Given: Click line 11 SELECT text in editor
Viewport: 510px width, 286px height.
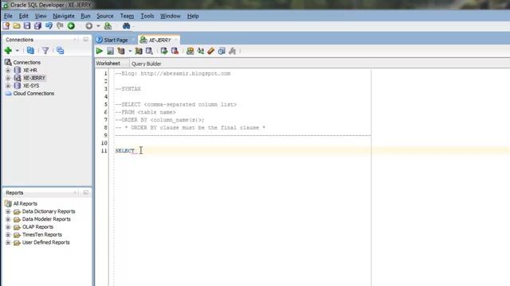Looking at the screenshot, I should click(x=125, y=151).
